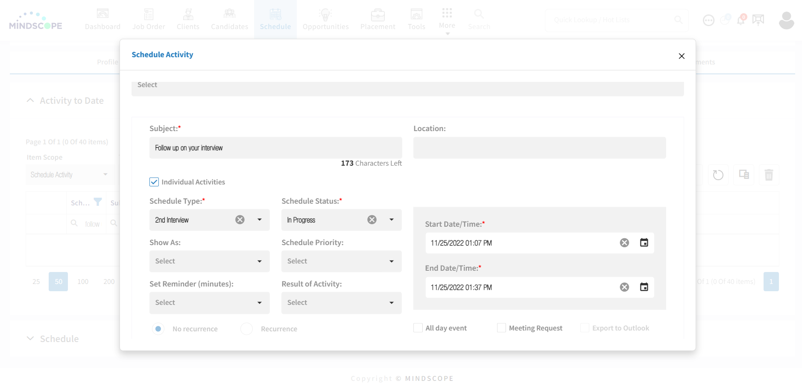Open the calendar picker for Start Date/Time
This screenshot has height=386, width=802.
(644, 243)
